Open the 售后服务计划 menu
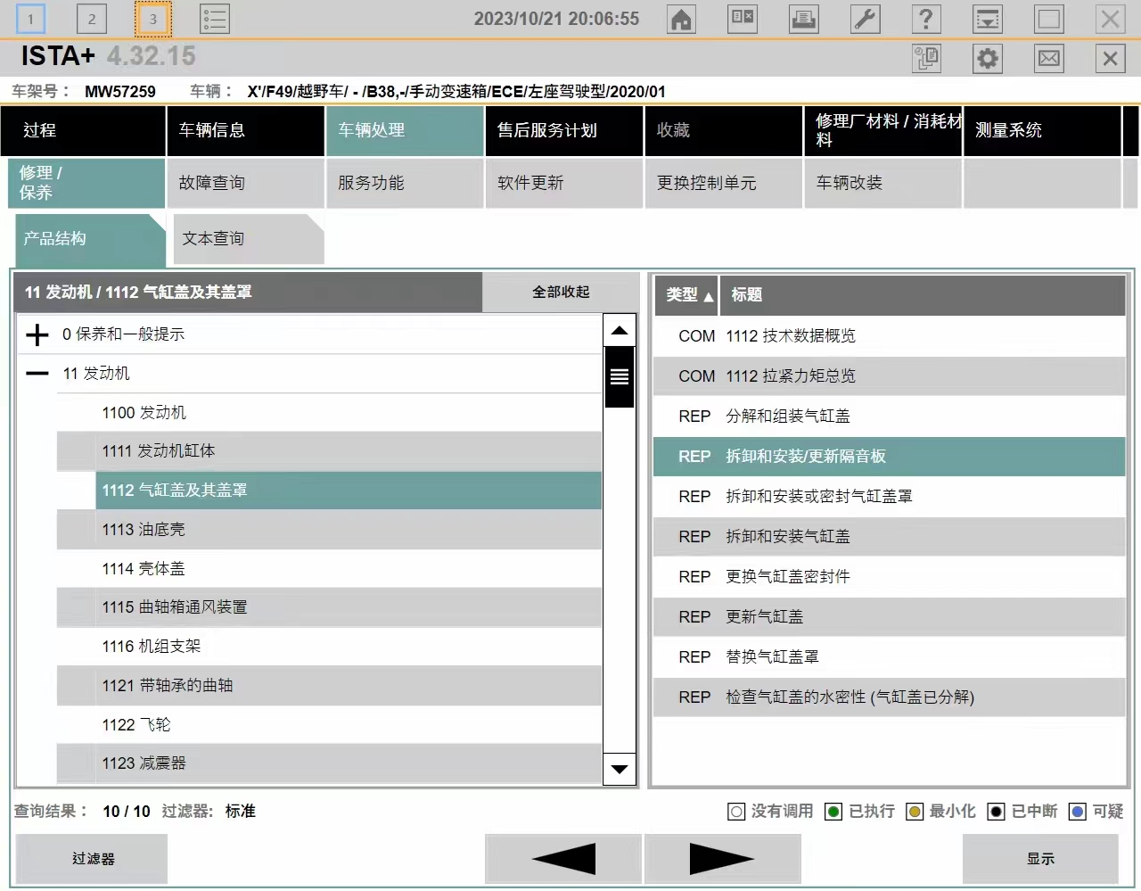The image size is (1141, 891). [564, 130]
